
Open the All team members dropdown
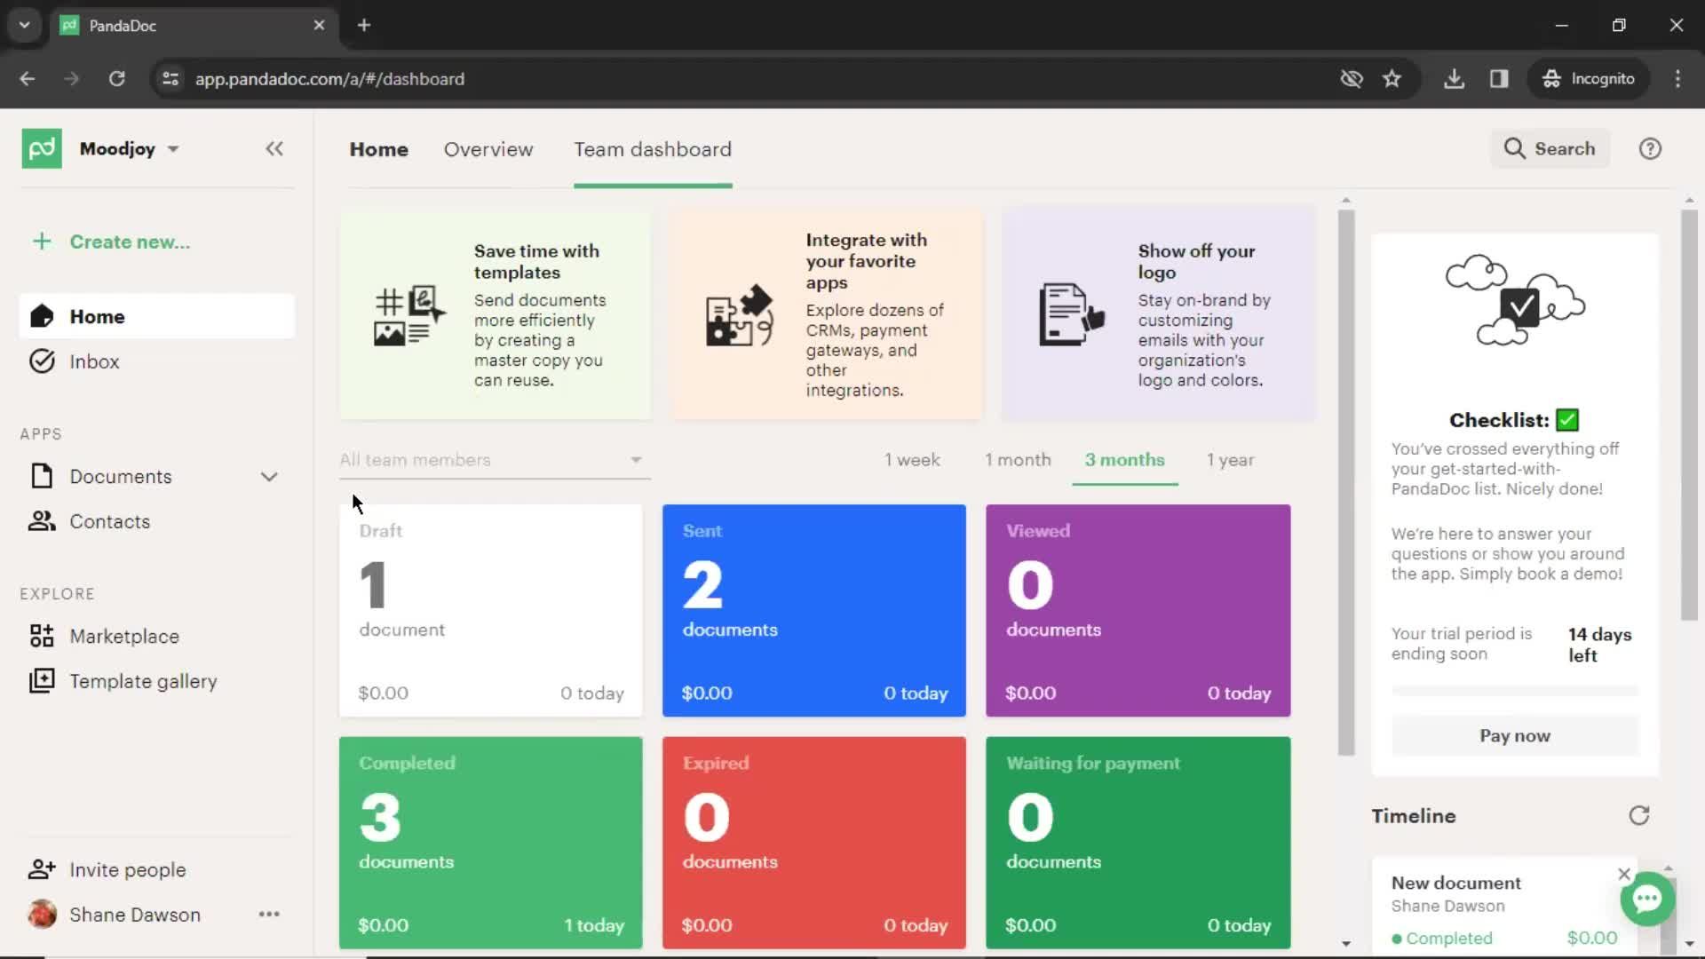(x=495, y=460)
